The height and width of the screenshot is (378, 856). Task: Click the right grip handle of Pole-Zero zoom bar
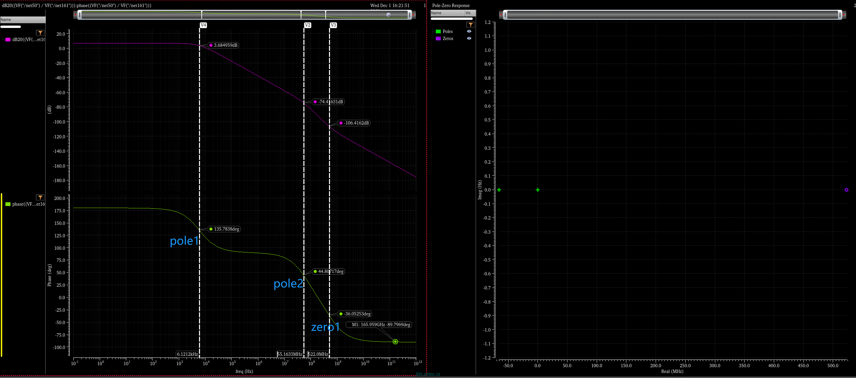[x=840, y=15]
